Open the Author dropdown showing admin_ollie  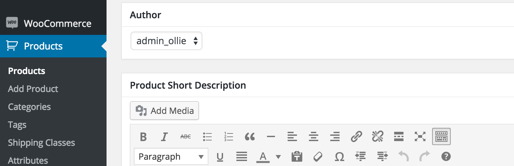166,41
